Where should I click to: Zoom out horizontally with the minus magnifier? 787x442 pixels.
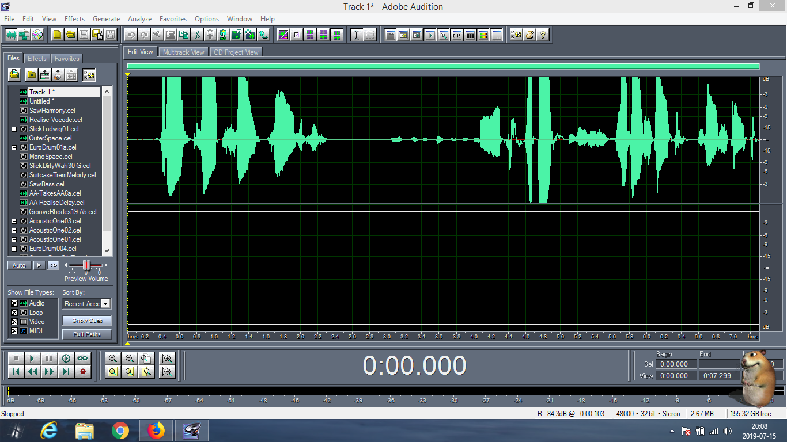130,359
